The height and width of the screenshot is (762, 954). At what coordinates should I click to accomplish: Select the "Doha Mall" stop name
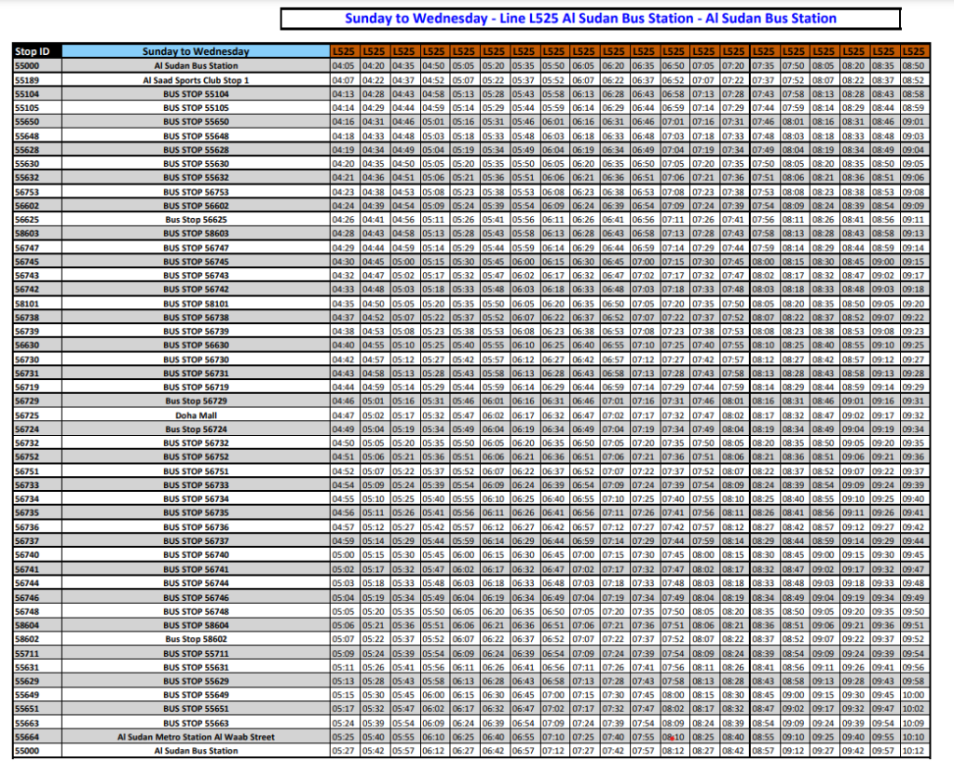(196, 415)
